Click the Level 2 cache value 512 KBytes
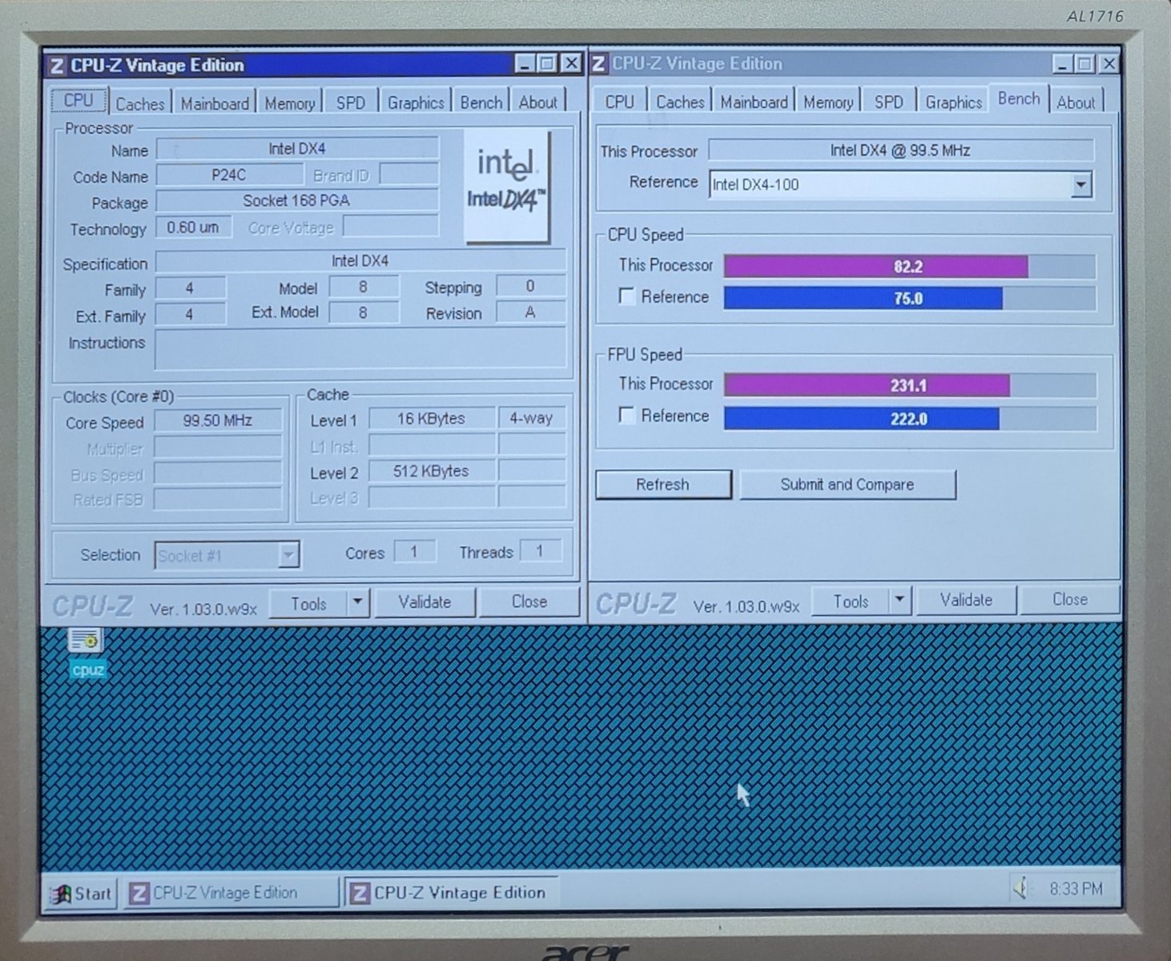1171x961 pixels. 431,471
